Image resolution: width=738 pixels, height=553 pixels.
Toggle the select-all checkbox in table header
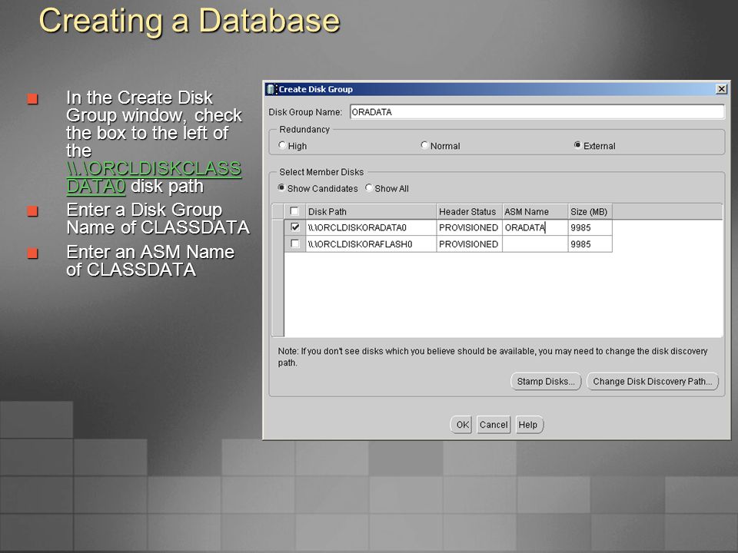click(x=294, y=211)
